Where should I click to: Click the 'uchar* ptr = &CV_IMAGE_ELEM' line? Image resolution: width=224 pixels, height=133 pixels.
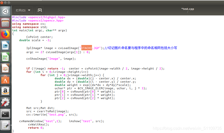(x=101, y=88)
